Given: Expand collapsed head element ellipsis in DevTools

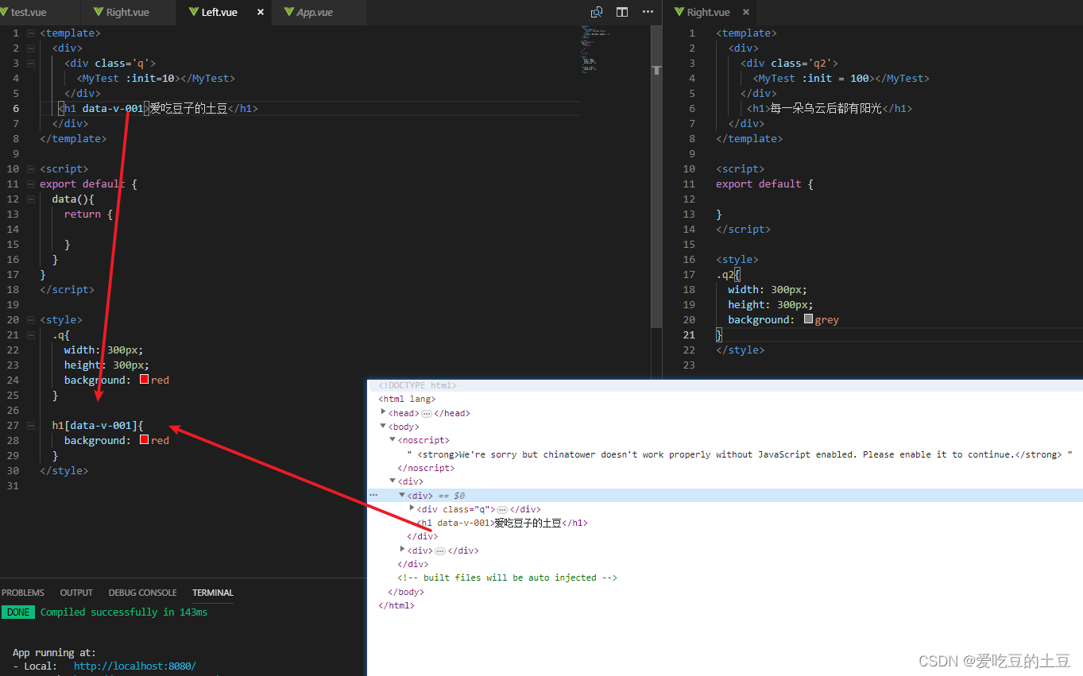Looking at the screenshot, I should click(427, 413).
